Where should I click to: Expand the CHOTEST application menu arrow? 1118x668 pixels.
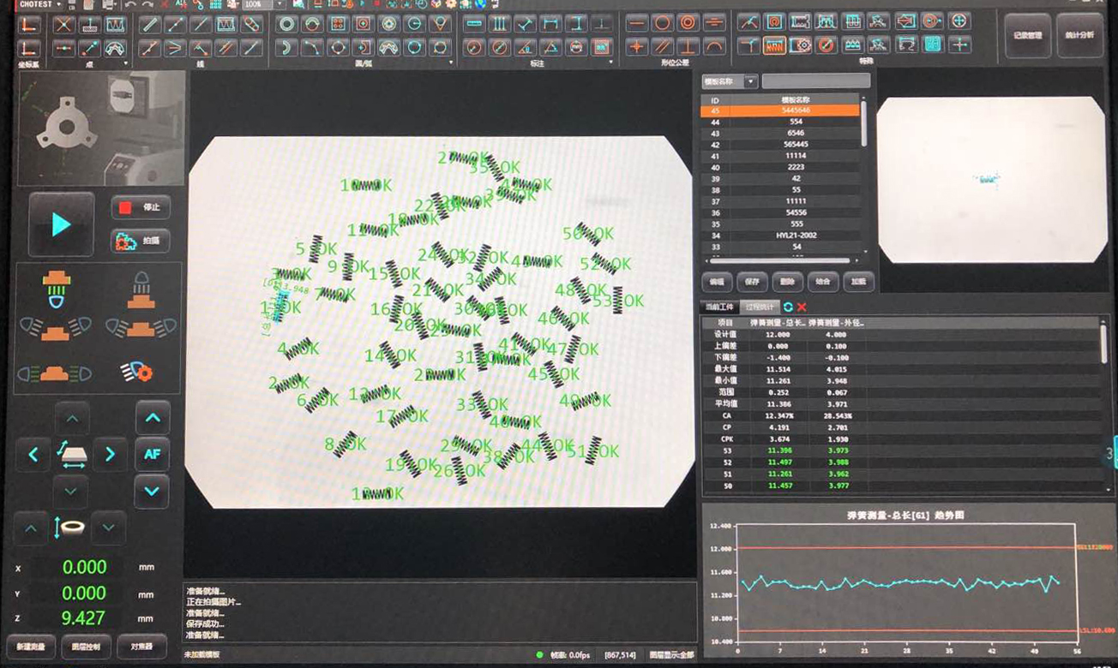click(x=58, y=4)
